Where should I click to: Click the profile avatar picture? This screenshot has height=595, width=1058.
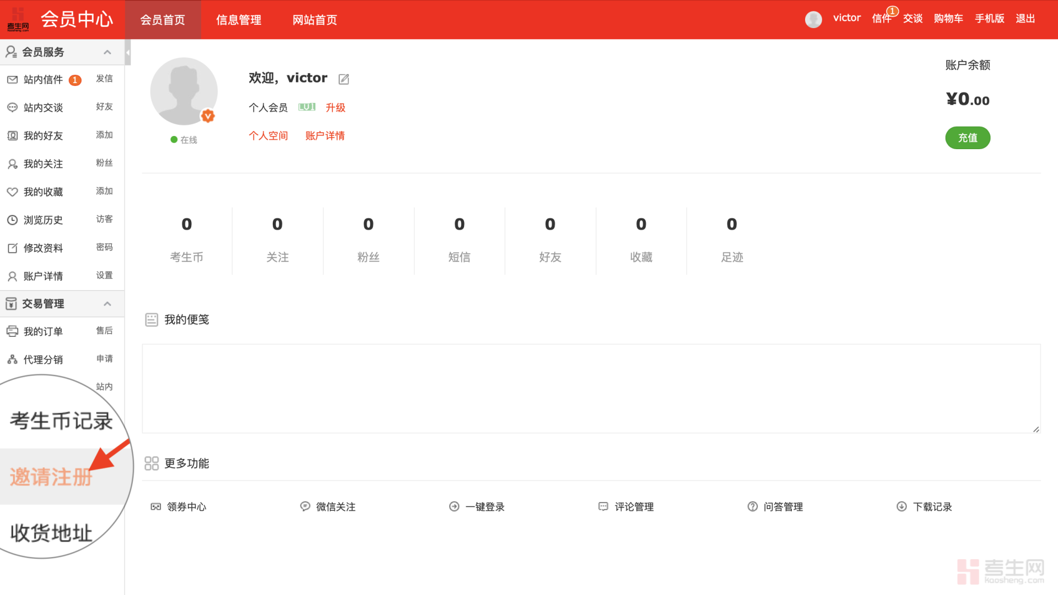[x=183, y=91]
